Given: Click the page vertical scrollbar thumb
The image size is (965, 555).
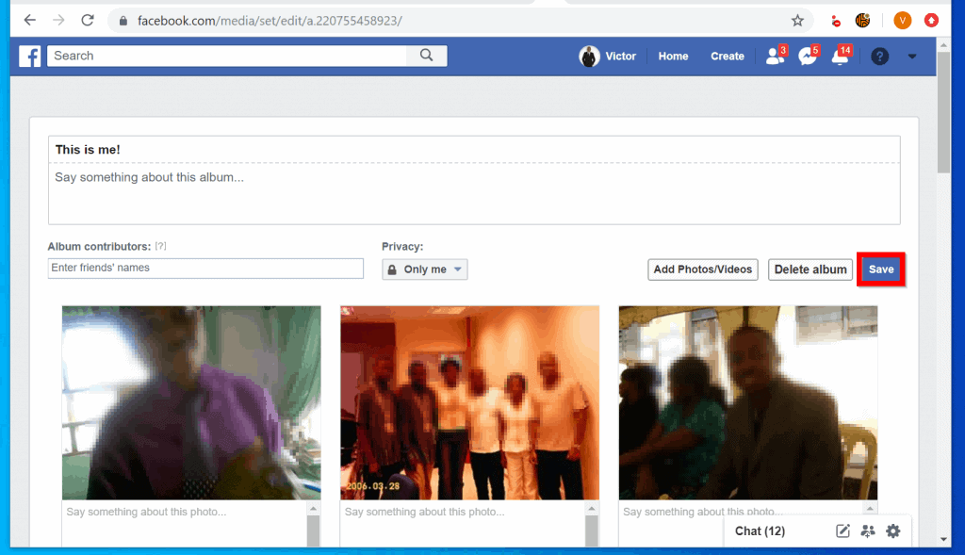Looking at the screenshot, I should tap(943, 112).
